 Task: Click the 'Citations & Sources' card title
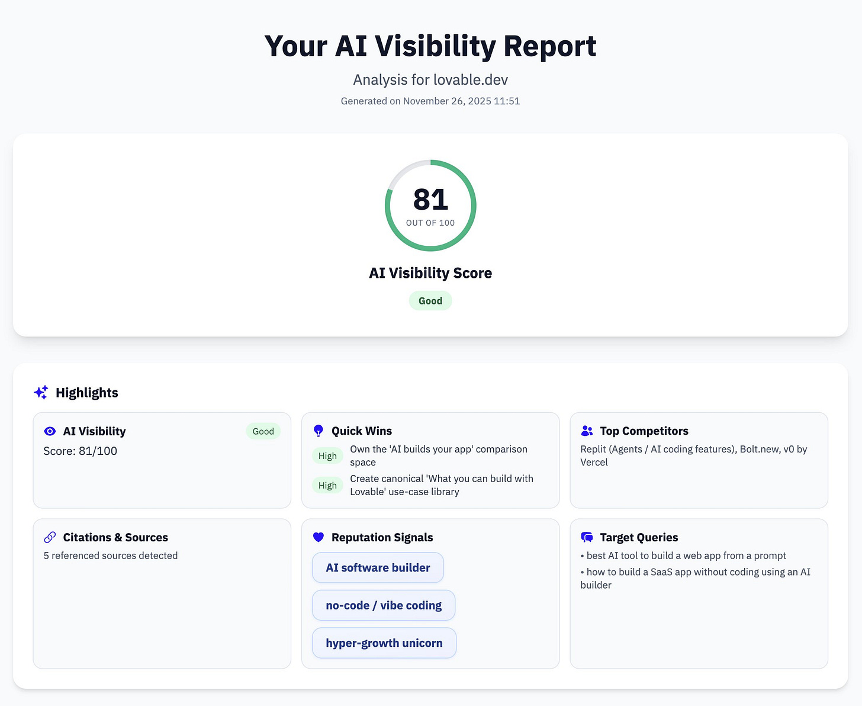[115, 537]
